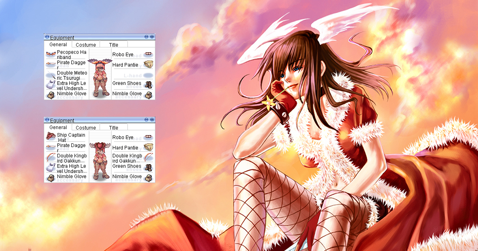Click the 'Double Meteoric Tsurugi' item name

pos(72,75)
